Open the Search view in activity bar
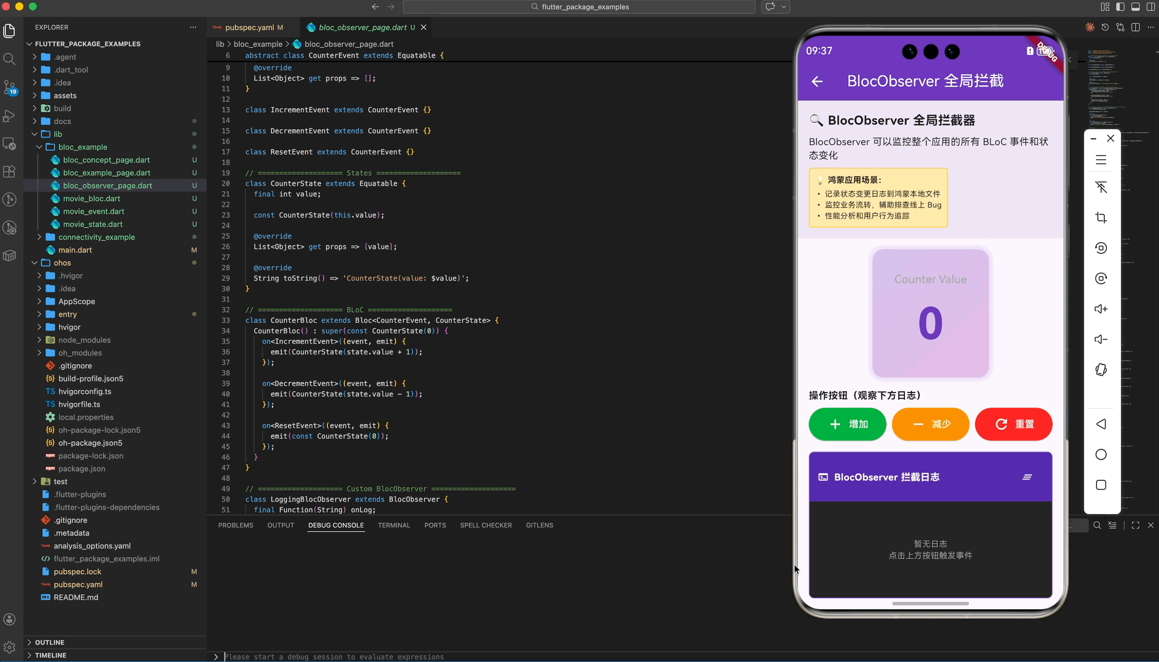 pyautogui.click(x=9, y=59)
